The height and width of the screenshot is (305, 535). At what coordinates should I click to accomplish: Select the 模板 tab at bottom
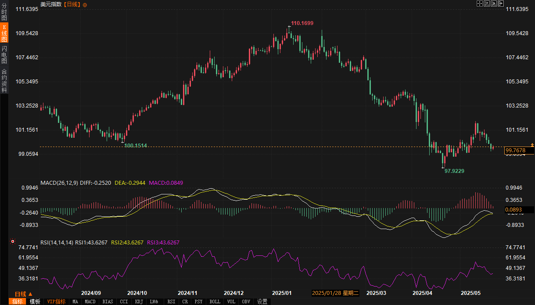click(35, 301)
